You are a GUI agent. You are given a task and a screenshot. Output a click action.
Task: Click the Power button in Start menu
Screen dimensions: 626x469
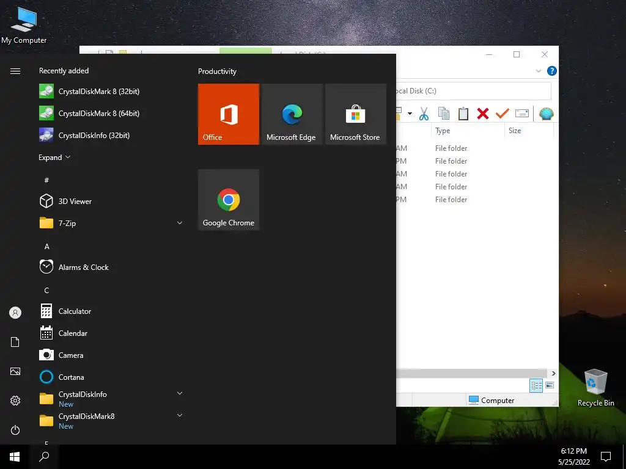click(x=15, y=430)
